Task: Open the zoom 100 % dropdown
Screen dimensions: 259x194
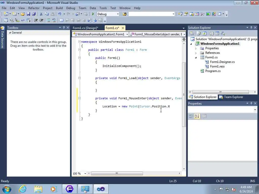Action: click(x=85, y=174)
